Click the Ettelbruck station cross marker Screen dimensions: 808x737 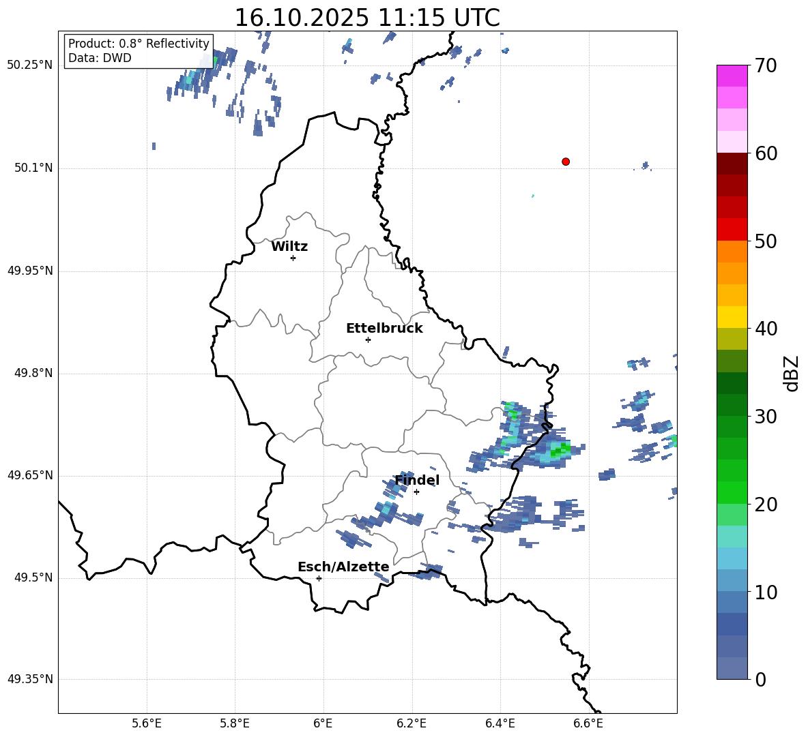coord(368,340)
